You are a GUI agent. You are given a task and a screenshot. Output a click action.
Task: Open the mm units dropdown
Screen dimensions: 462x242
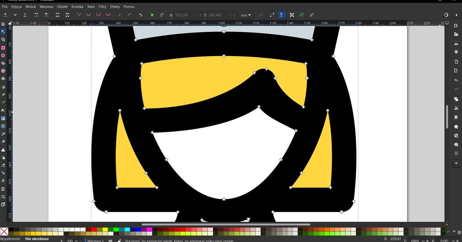pos(246,15)
